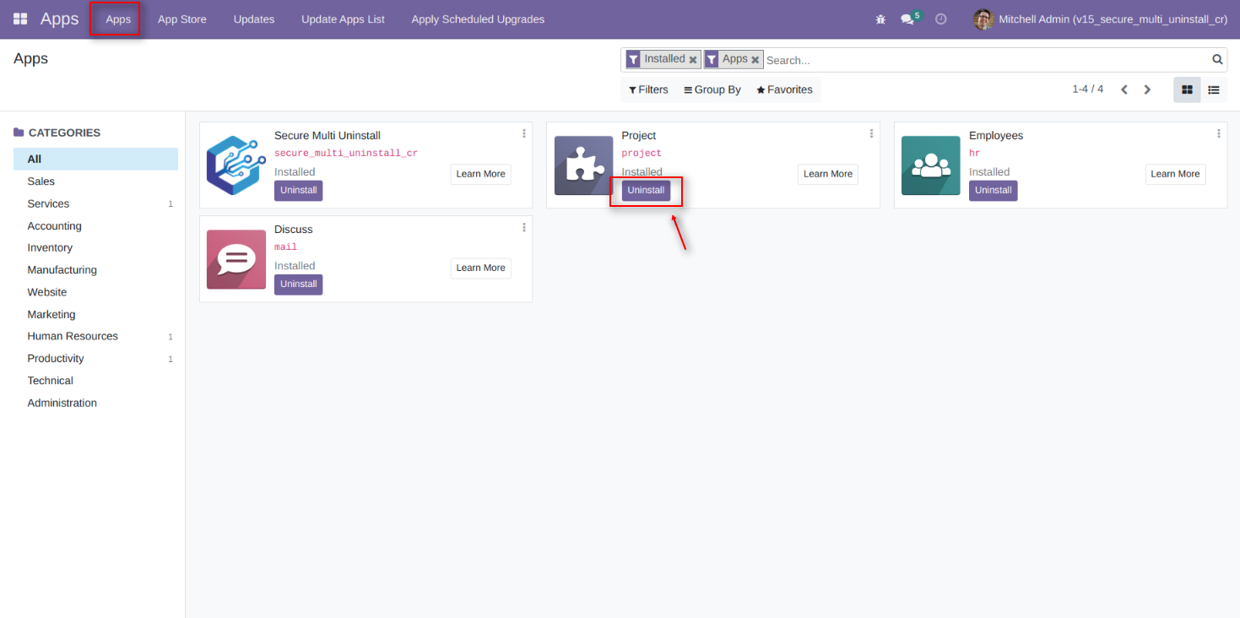Learn More about Secure Multi Uninstall

pos(481,174)
